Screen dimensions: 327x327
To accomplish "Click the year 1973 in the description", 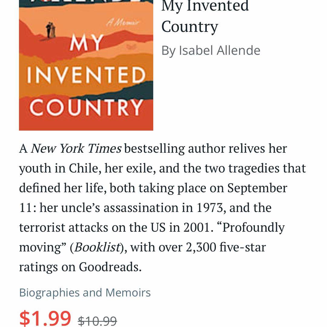I will tap(207, 208).
